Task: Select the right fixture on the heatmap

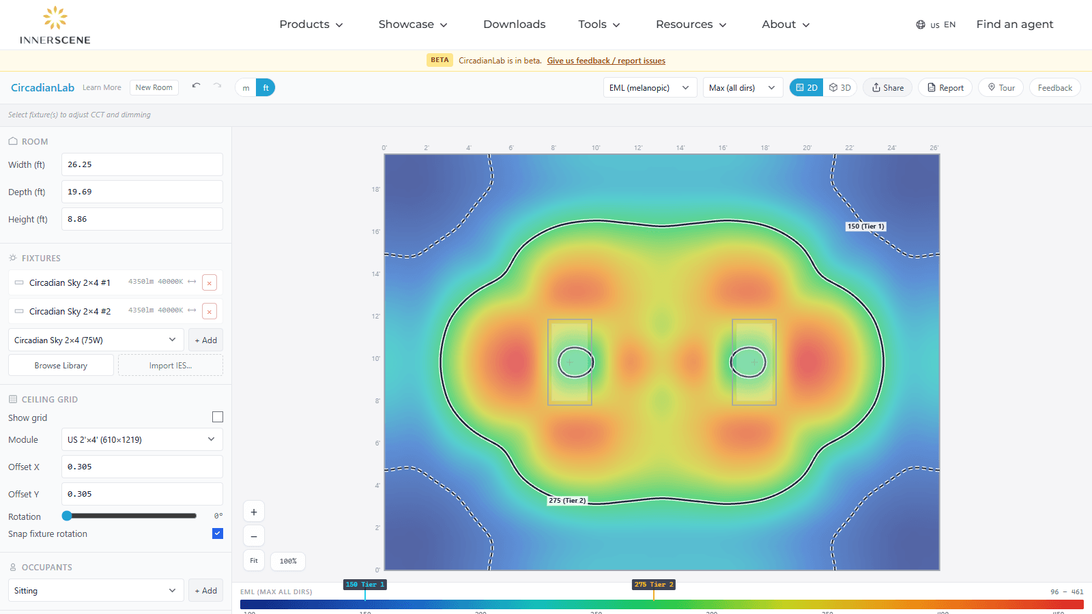Action: 754,362
